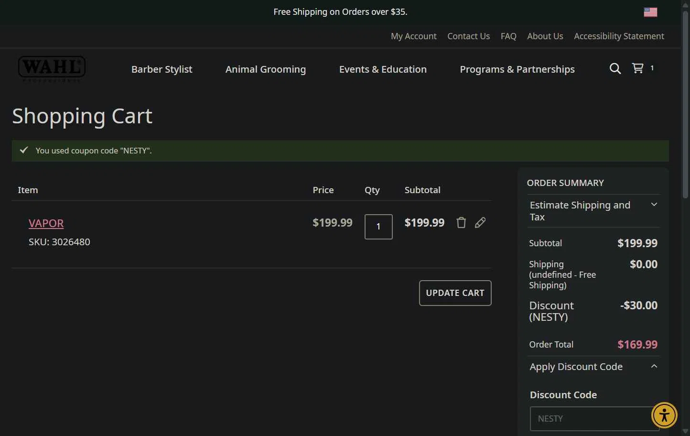This screenshot has height=436, width=690.
Task: Open the VAPOR product link
Action: point(46,223)
